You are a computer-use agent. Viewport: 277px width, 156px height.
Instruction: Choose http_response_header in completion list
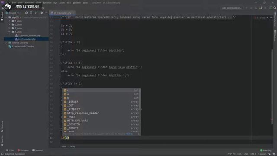[101, 113]
